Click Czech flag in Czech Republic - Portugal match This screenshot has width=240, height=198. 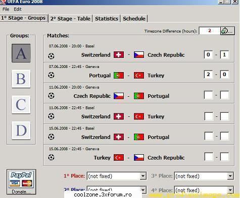(x=119, y=96)
